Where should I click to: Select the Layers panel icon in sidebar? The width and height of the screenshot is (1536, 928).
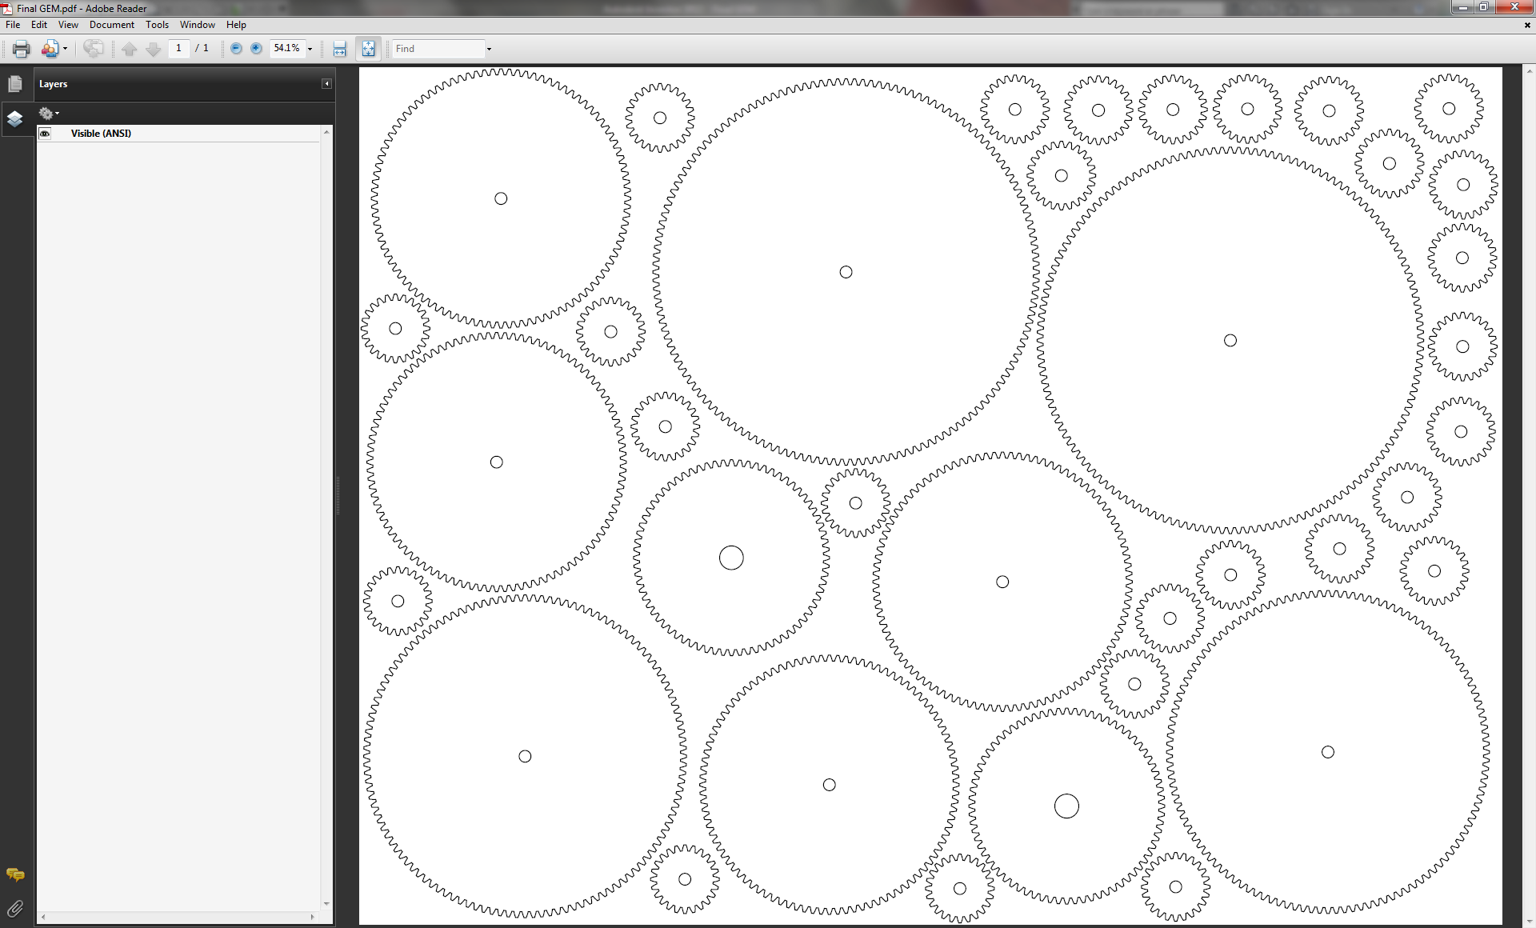15,119
